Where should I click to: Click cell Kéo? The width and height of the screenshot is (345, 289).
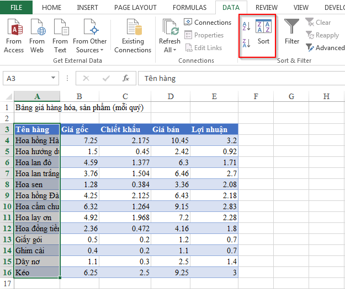coord(37,272)
